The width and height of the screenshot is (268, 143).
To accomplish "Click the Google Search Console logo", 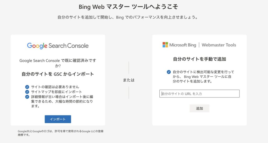I will click(x=58, y=46).
